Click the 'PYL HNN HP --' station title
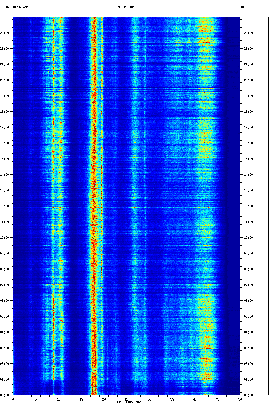The height and width of the screenshot is (416, 280). pos(127,7)
